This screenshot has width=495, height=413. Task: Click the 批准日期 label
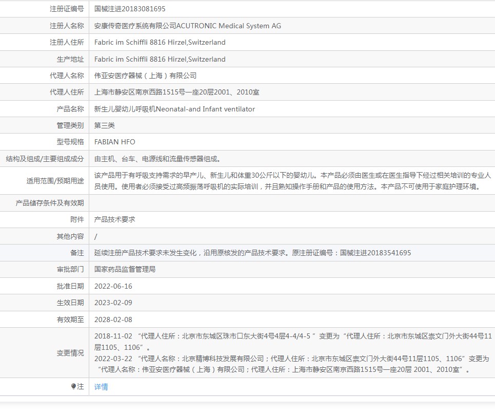[70, 286]
